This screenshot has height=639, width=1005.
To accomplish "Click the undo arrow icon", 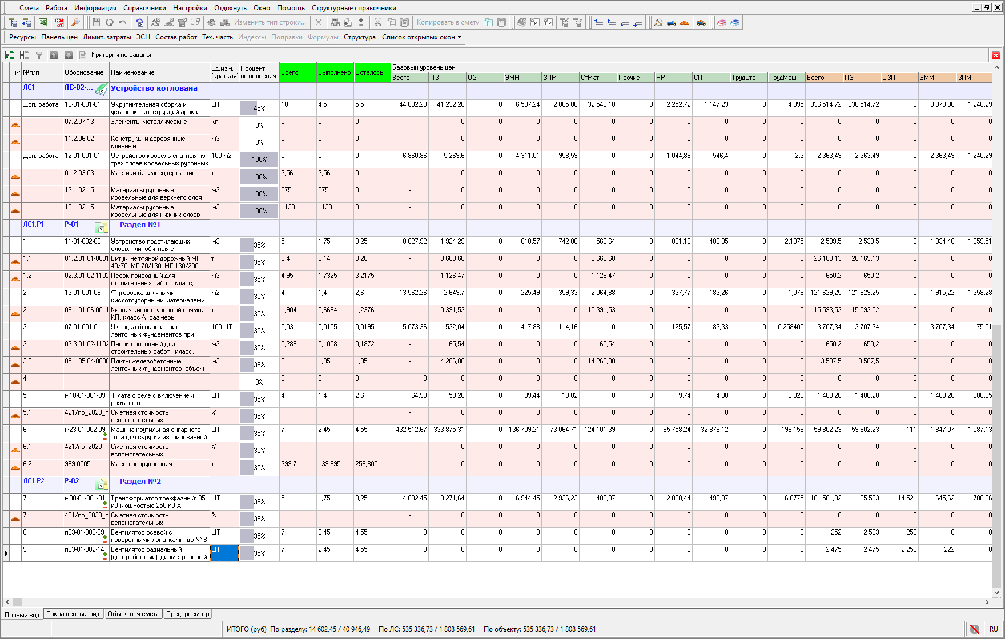I will (x=123, y=22).
